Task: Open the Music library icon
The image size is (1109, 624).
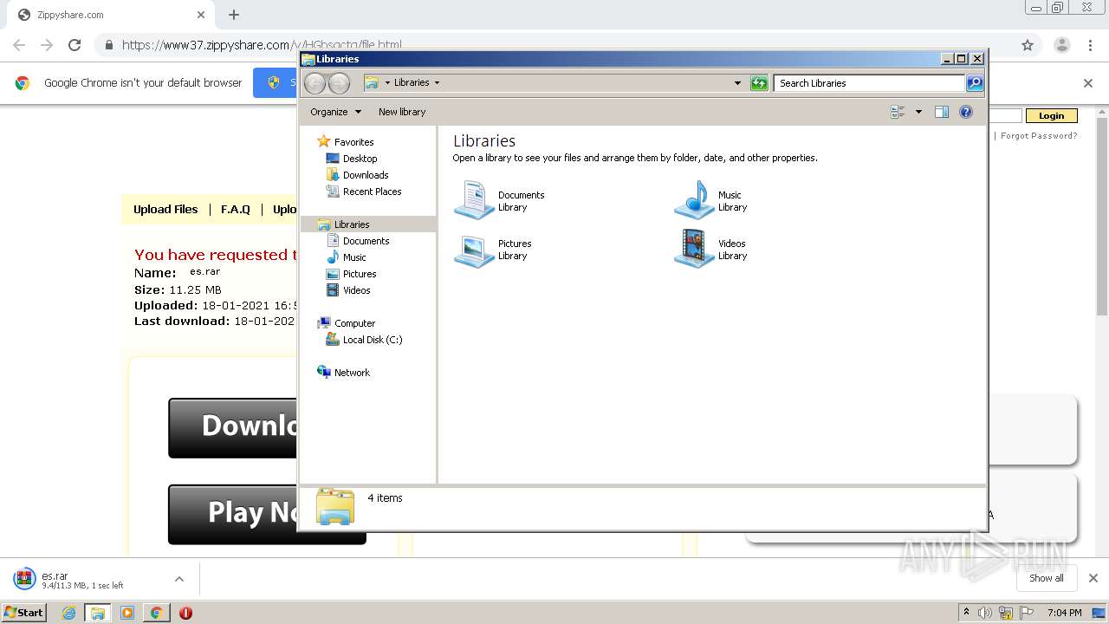Action: coord(694,200)
